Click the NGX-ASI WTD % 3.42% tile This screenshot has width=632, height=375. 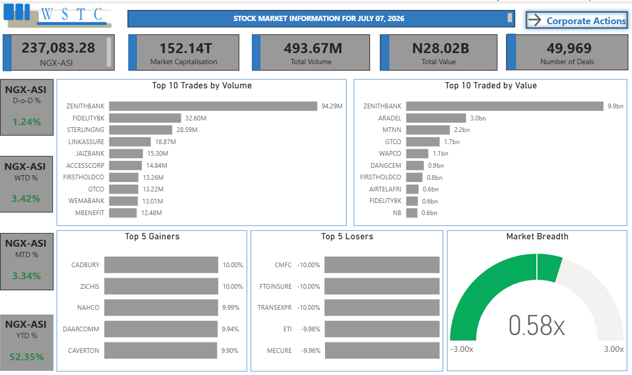(x=27, y=184)
